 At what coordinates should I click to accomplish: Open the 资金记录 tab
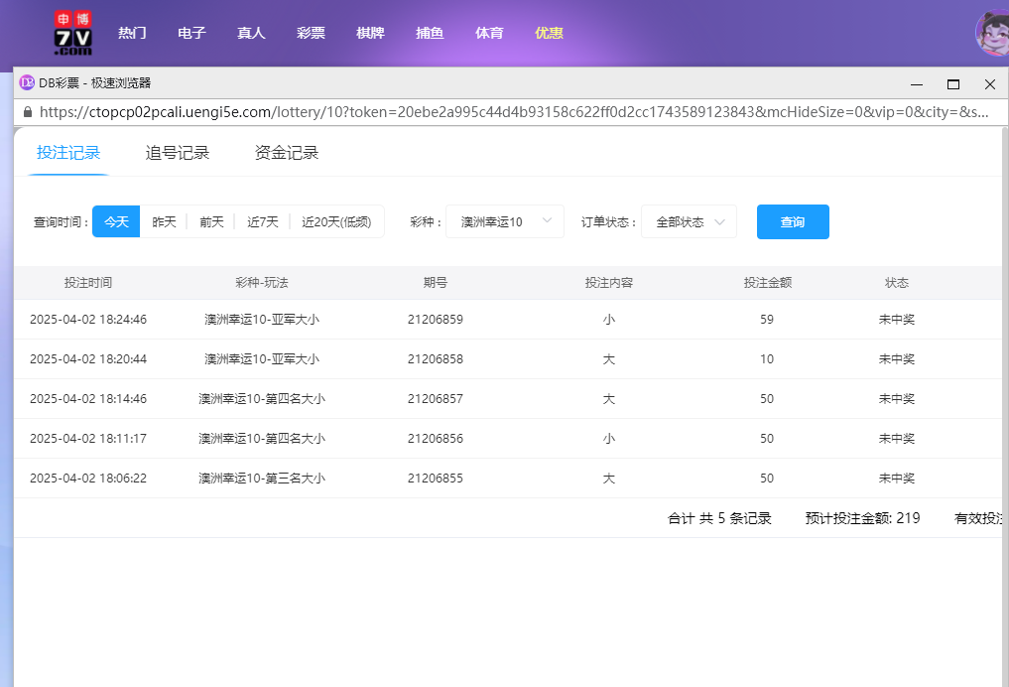287,154
